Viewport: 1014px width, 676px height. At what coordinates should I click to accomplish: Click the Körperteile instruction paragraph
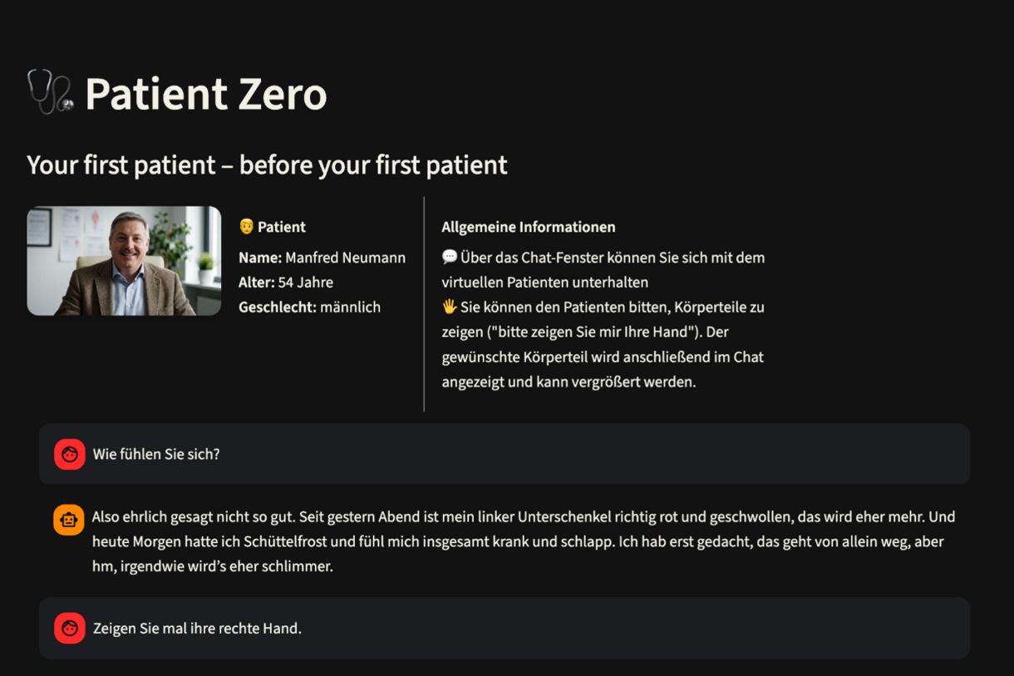pos(603,345)
